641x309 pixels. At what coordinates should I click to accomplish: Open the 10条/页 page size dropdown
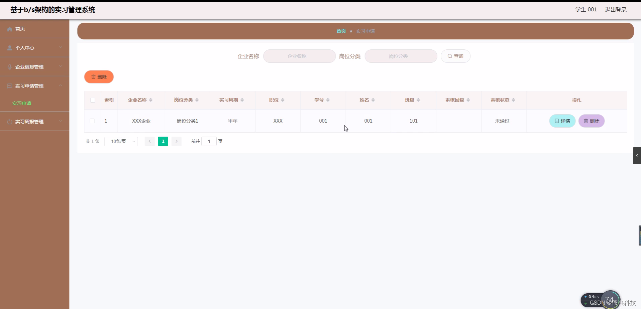click(x=121, y=141)
